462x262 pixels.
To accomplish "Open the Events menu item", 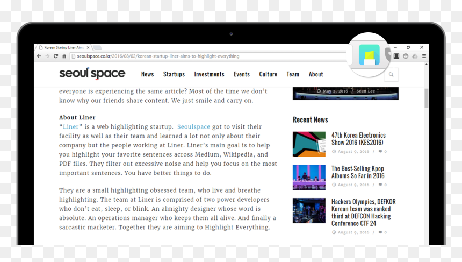I will tap(242, 74).
